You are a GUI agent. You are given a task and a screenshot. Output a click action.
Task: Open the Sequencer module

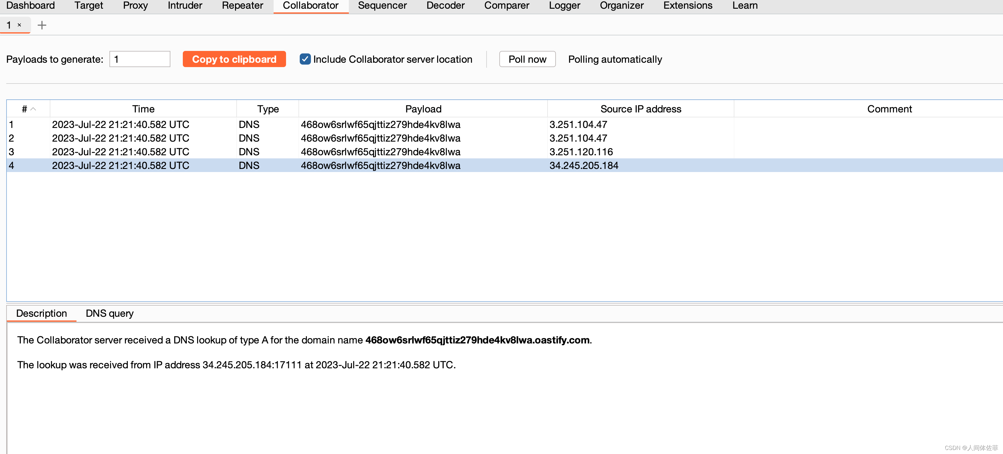(382, 6)
